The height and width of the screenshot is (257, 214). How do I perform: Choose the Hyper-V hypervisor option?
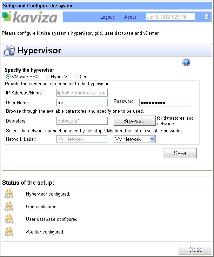point(47,77)
